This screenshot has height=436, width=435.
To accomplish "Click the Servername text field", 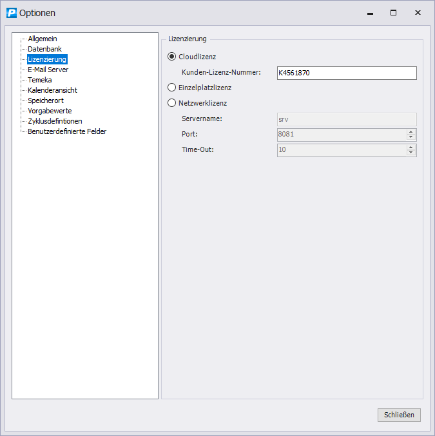I will pos(346,119).
